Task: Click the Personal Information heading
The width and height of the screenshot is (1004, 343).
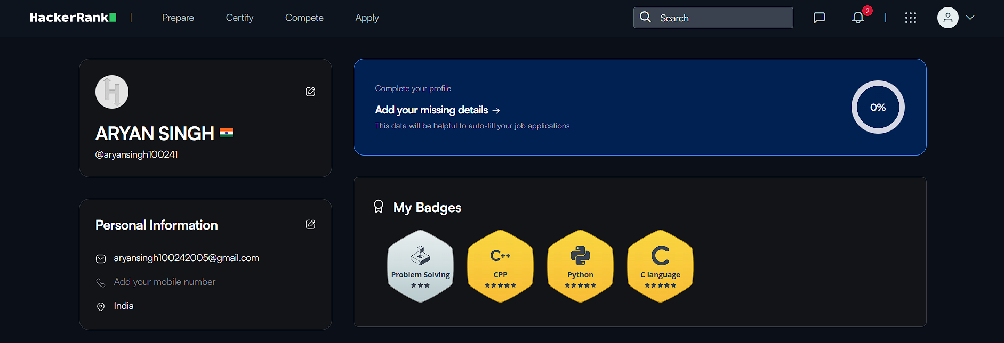Action: click(x=156, y=225)
